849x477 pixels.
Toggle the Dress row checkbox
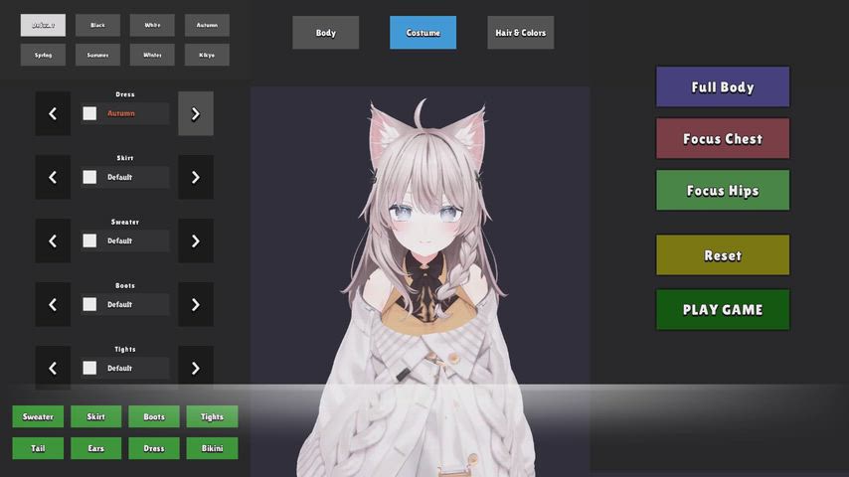click(89, 113)
